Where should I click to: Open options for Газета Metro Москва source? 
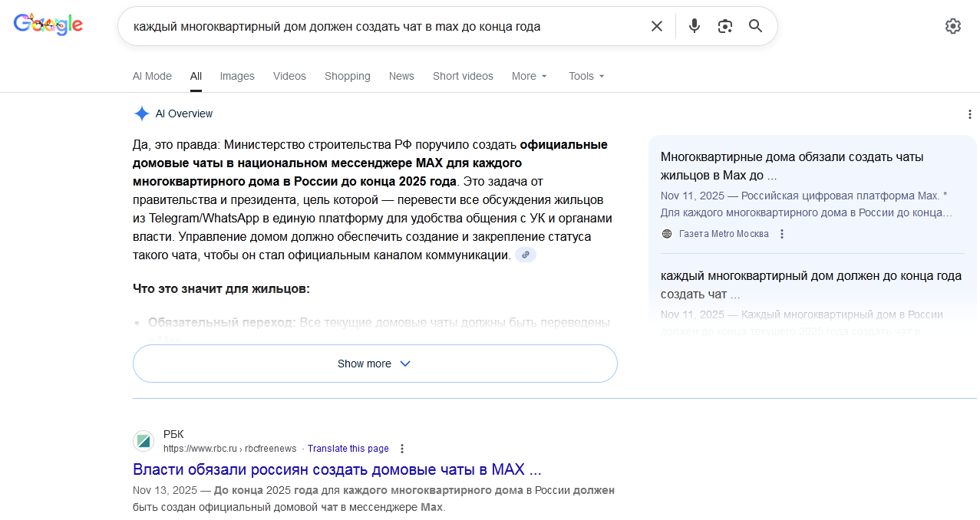(782, 234)
